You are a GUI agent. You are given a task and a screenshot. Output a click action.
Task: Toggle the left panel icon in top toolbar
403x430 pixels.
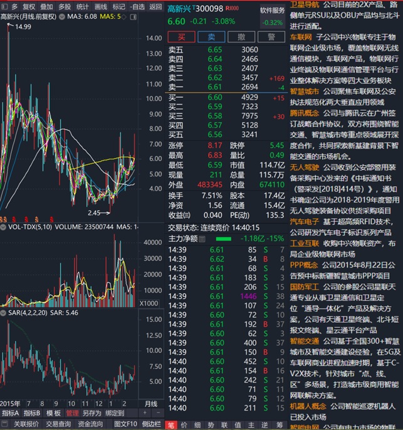tap(4, 6)
